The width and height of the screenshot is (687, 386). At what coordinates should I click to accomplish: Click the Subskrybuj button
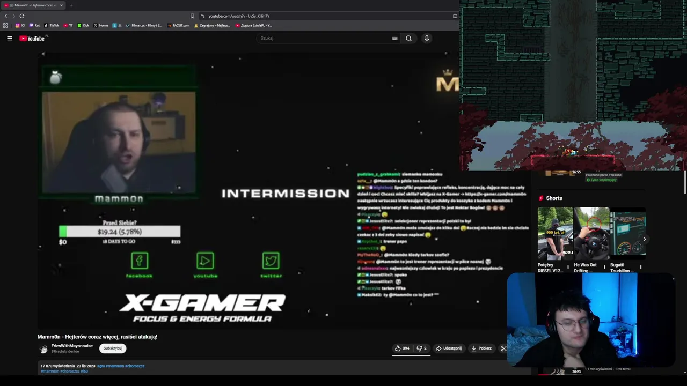click(x=113, y=348)
